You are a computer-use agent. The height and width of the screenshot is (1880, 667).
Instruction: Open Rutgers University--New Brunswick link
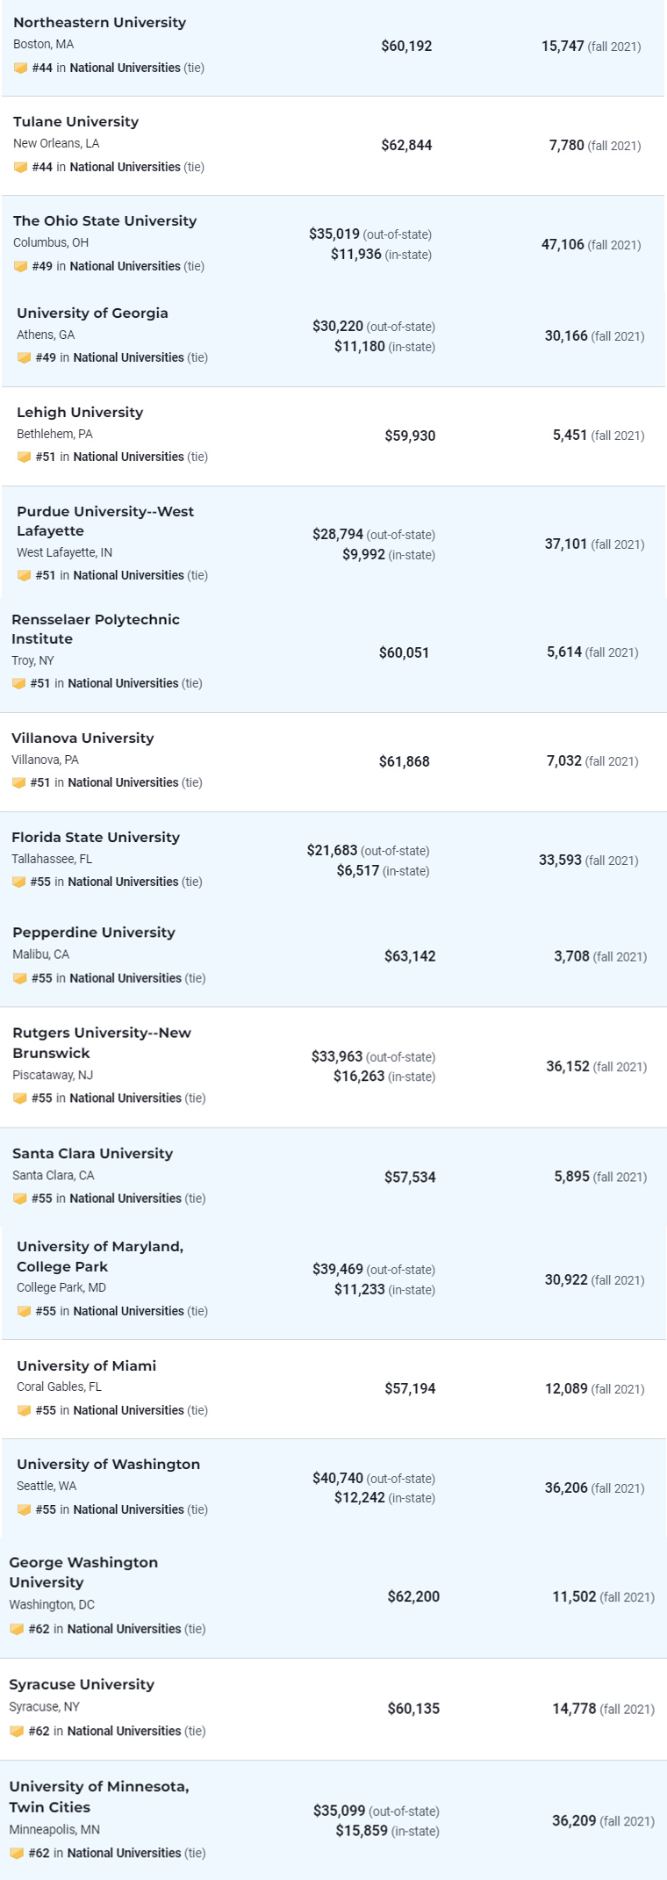pyautogui.click(x=102, y=1042)
